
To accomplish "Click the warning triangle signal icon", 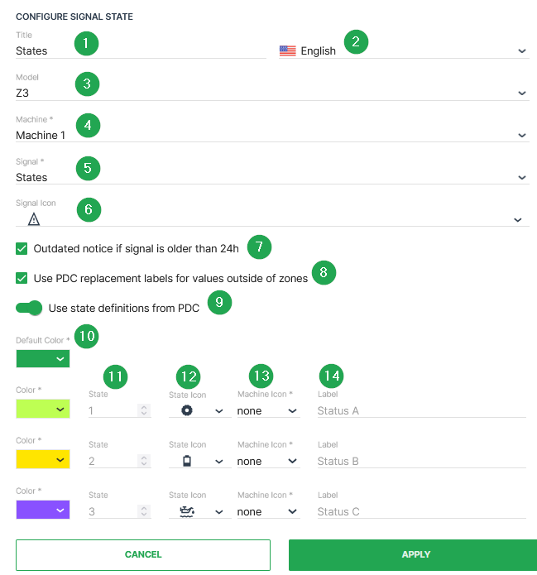I will [34, 219].
